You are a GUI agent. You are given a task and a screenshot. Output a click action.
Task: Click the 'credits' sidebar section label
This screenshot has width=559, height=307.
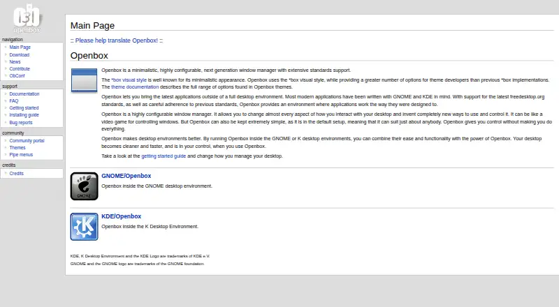(9, 165)
